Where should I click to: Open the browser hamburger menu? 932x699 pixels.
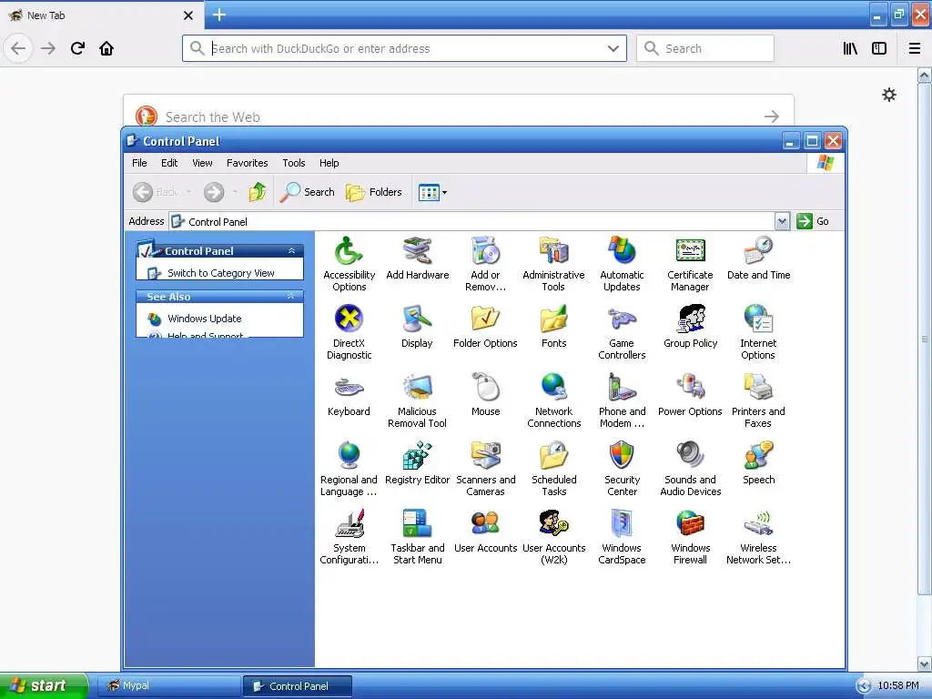click(x=915, y=49)
